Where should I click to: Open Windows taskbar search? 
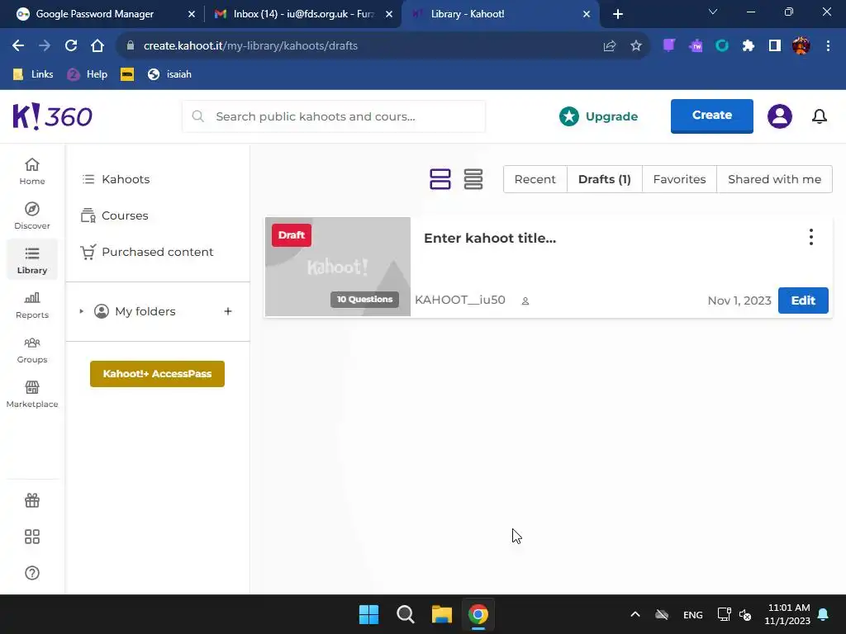(x=405, y=614)
